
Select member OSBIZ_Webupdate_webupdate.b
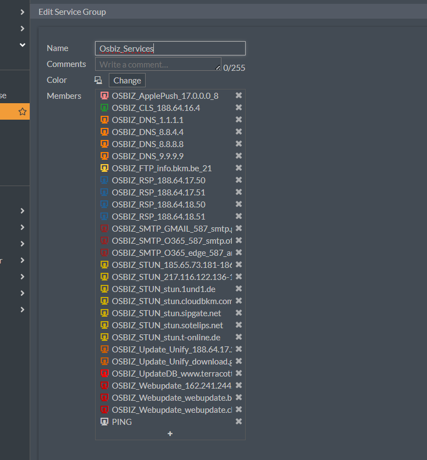tap(172, 397)
